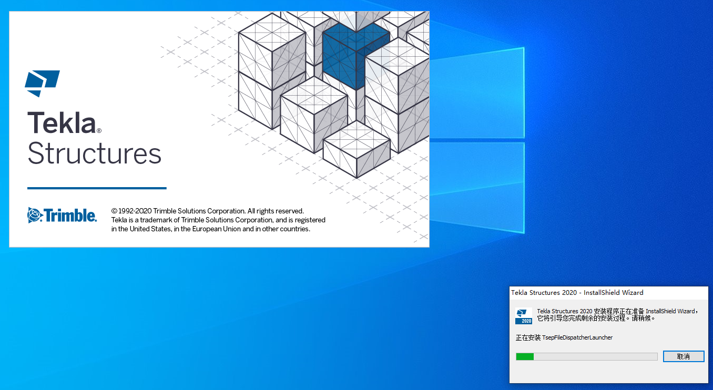Click the installer preparing message text
The image size is (713, 390).
tap(617, 315)
